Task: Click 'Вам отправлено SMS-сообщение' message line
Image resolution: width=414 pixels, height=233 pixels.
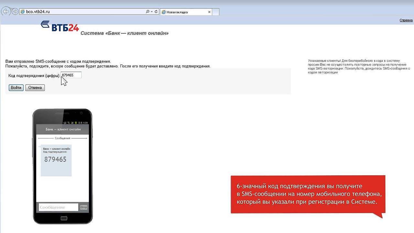Action: coord(58,61)
